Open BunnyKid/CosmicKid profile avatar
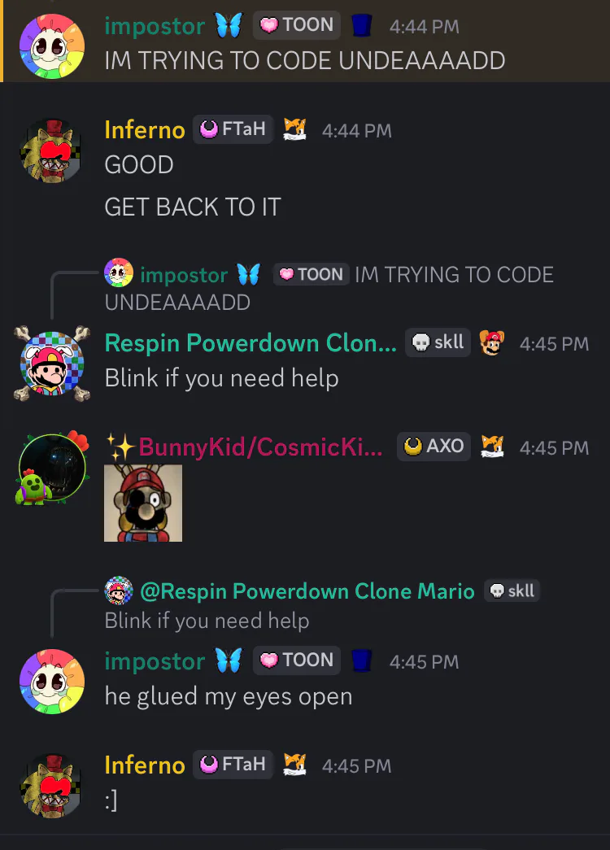Viewport: 610px width, 850px height. tap(52, 468)
